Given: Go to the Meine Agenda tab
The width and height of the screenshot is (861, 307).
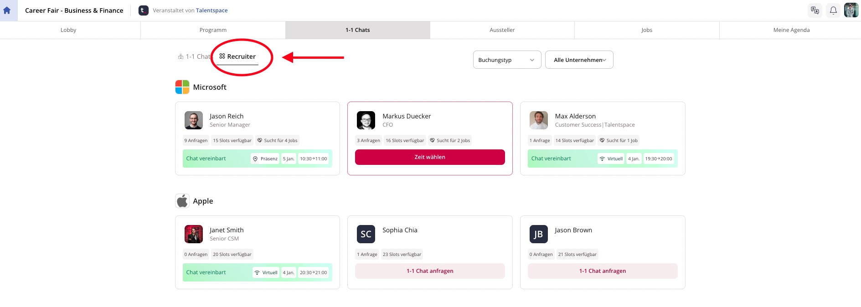Looking at the screenshot, I should pyautogui.click(x=791, y=30).
